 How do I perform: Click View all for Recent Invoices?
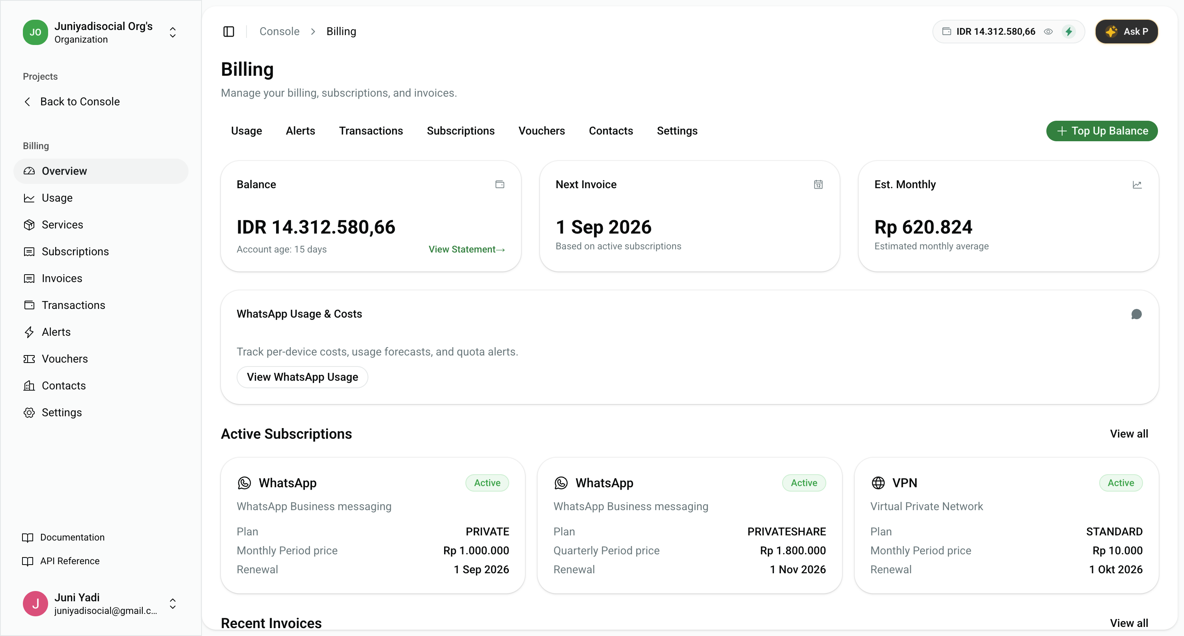(x=1129, y=623)
